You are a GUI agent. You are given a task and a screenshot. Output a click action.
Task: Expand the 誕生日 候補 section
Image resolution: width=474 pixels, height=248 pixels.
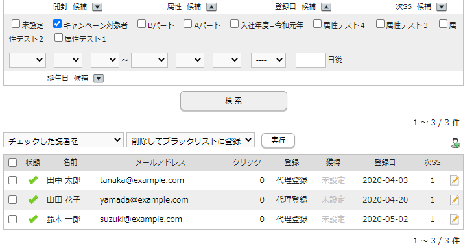(99, 79)
